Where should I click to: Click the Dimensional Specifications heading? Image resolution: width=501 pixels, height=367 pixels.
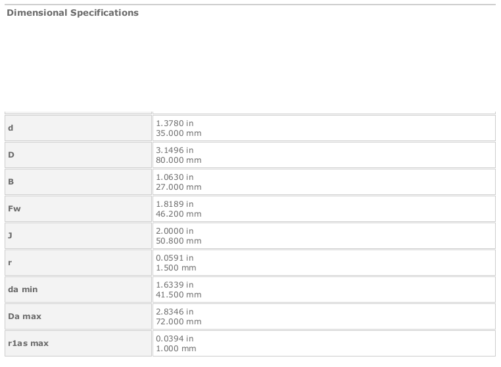click(x=72, y=12)
